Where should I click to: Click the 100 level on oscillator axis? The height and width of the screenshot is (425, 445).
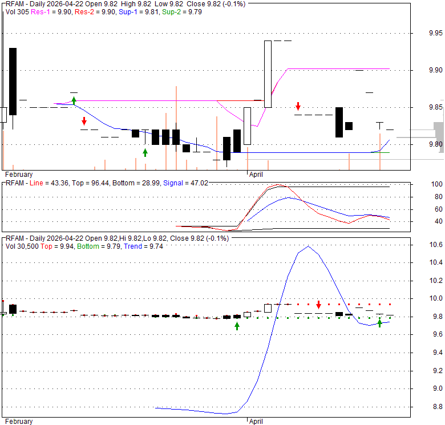click(x=437, y=184)
